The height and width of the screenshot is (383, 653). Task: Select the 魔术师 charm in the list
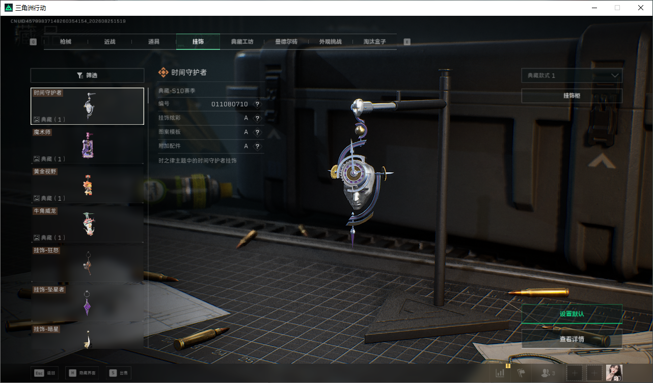tap(87, 146)
